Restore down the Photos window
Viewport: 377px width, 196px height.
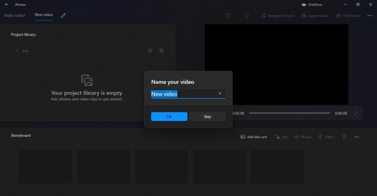358,4
